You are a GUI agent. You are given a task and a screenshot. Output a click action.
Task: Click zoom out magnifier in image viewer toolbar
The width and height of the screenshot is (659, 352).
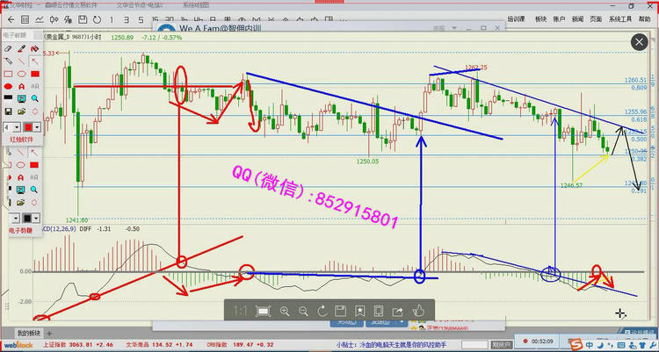[302, 311]
